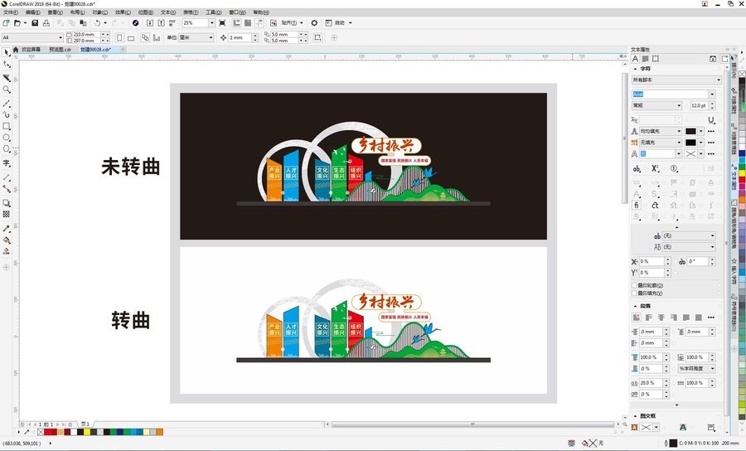Click the Import icon
The height and width of the screenshot is (451, 746).
point(150,23)
